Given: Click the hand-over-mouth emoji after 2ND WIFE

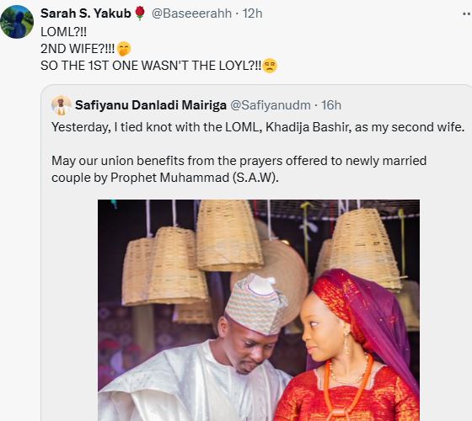Looking at the screenshot, I should click(x=124, y=49).
